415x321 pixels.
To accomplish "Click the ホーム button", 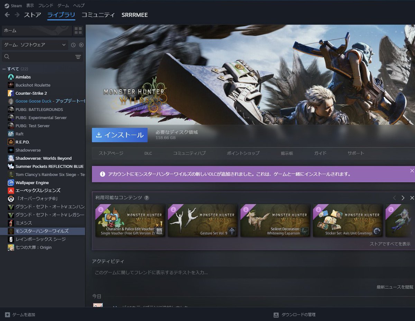I will [x=37, y=30].
